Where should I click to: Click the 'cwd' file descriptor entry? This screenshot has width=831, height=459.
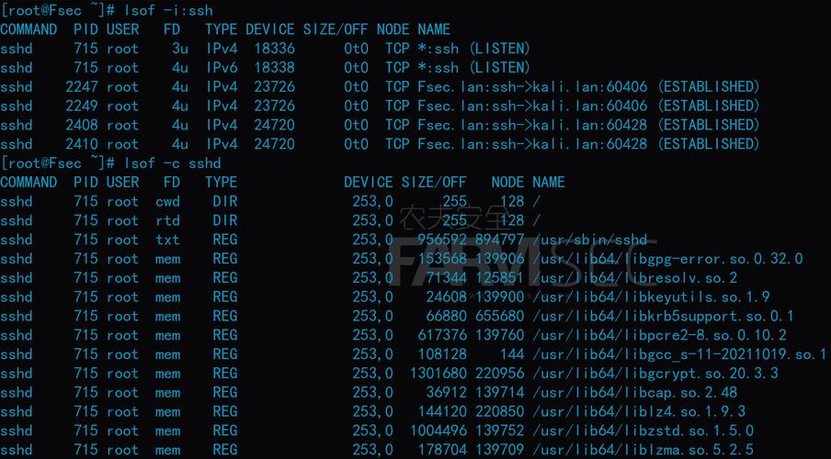pyautogui.click(x=167, y=202)
